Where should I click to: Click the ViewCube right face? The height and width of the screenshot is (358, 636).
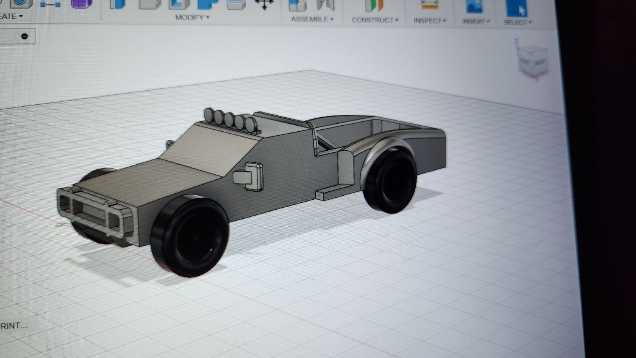(x=539, y=62)
